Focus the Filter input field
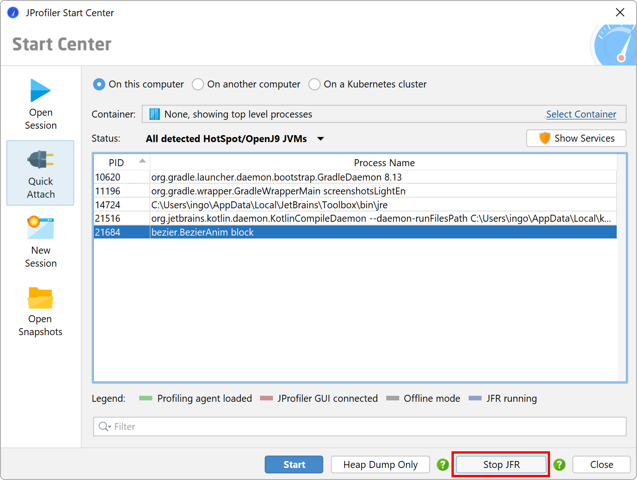The image size is (637, 480). pos(360,427)
